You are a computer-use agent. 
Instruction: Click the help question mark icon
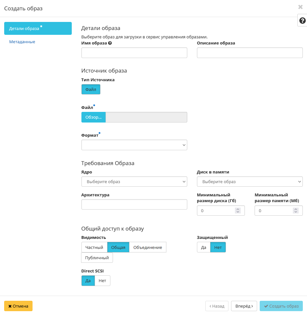pyautogui.click(x=302, y=21)
